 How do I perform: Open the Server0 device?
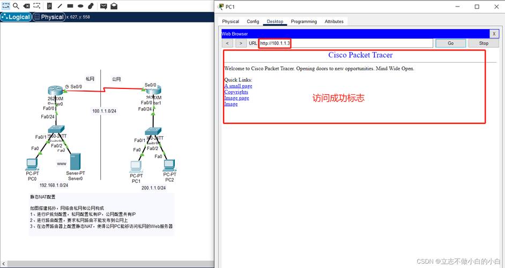click(76, 162)
